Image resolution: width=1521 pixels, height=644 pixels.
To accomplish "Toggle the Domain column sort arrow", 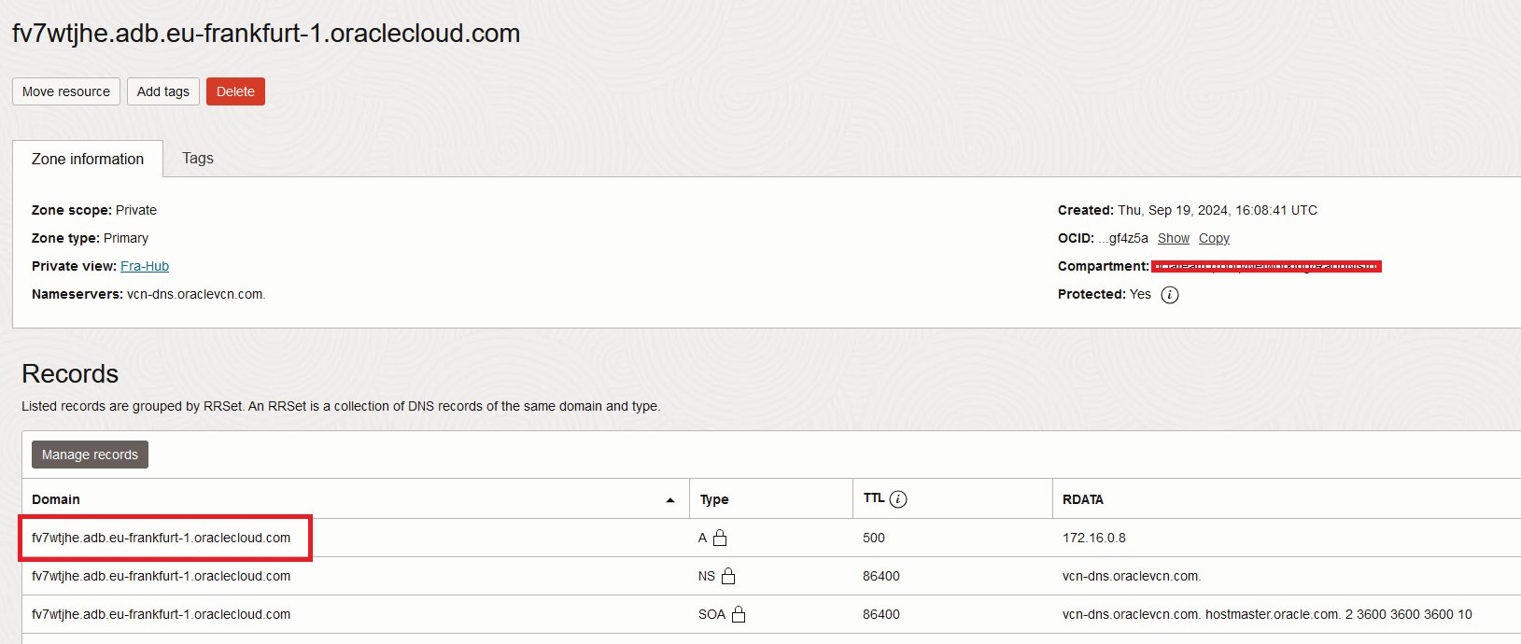I will pos(671,499).
